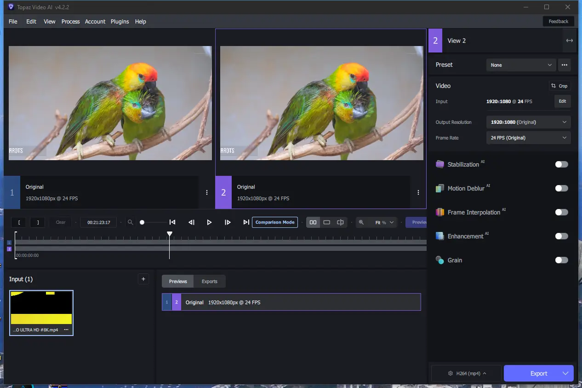Enable the Grain switch

click(x=561, y=260)
